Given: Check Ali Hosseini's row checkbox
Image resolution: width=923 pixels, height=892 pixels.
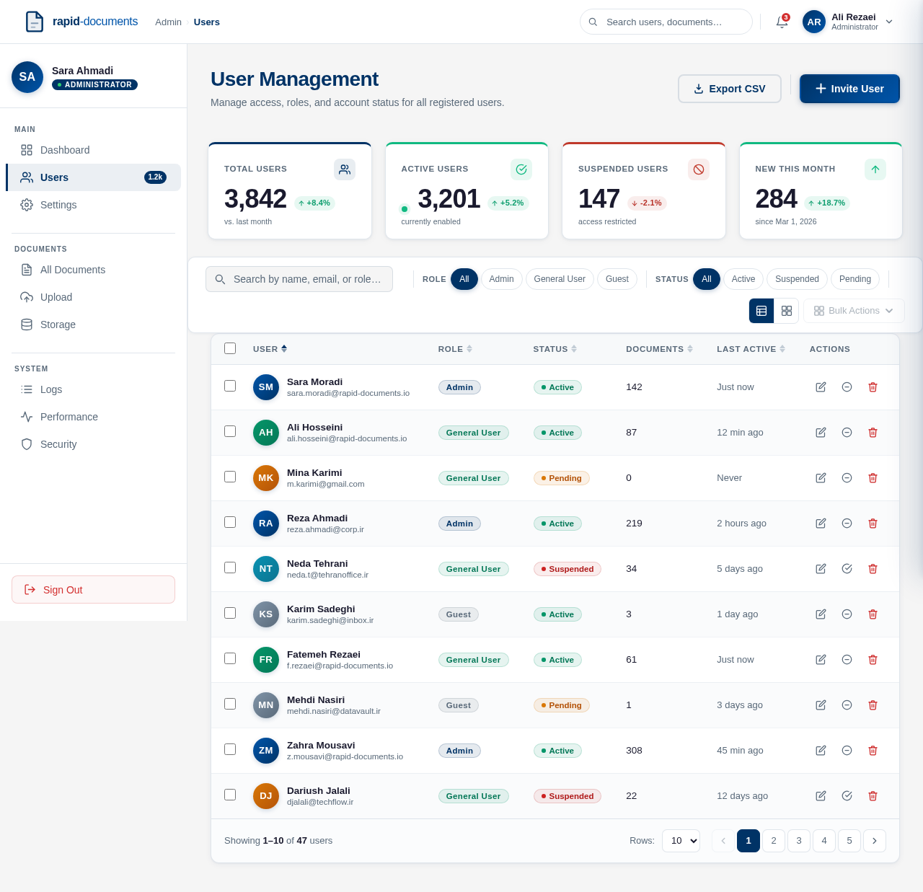Looking at the screenshot, I should tap(230, 431).
